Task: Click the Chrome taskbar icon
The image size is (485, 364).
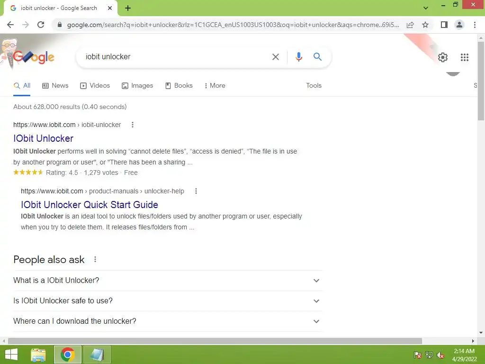Action: coord(67,355)
